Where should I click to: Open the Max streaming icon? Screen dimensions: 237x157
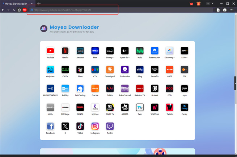click(x=95, y=51)
